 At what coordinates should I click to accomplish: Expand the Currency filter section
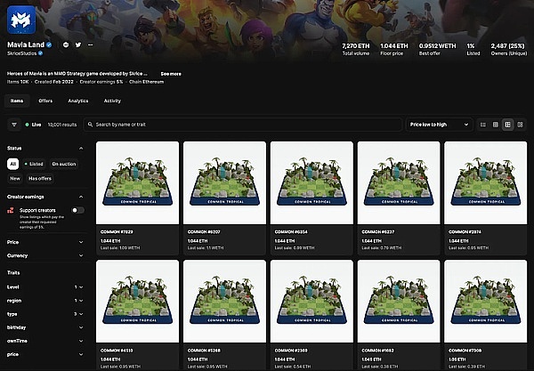[x=44, y=255]
